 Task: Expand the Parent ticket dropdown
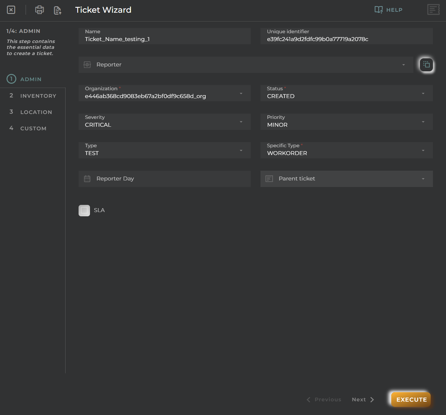pyautogui.click(x=423, y=179)
